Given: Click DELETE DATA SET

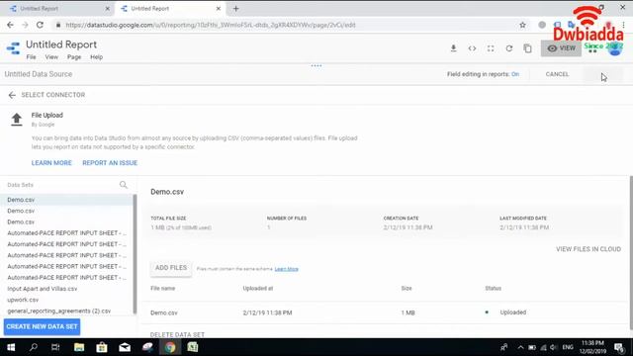Looking at the screenshot, I should (177, 334).
